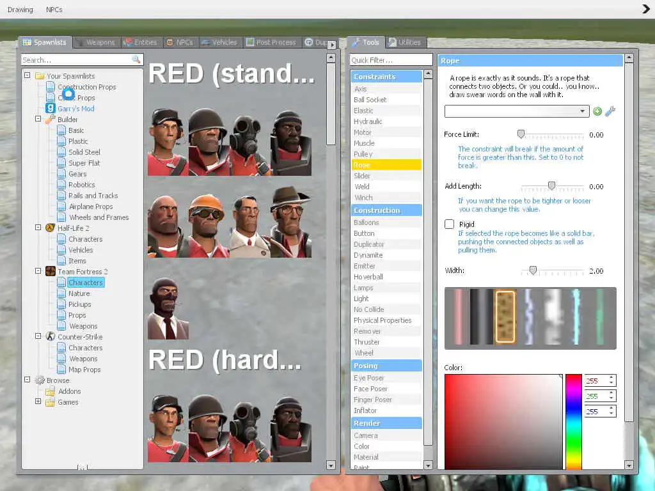This screenshot has height=491, width=655.
Task: Open the Addons folder icon
Action: [x=50, y=391]
